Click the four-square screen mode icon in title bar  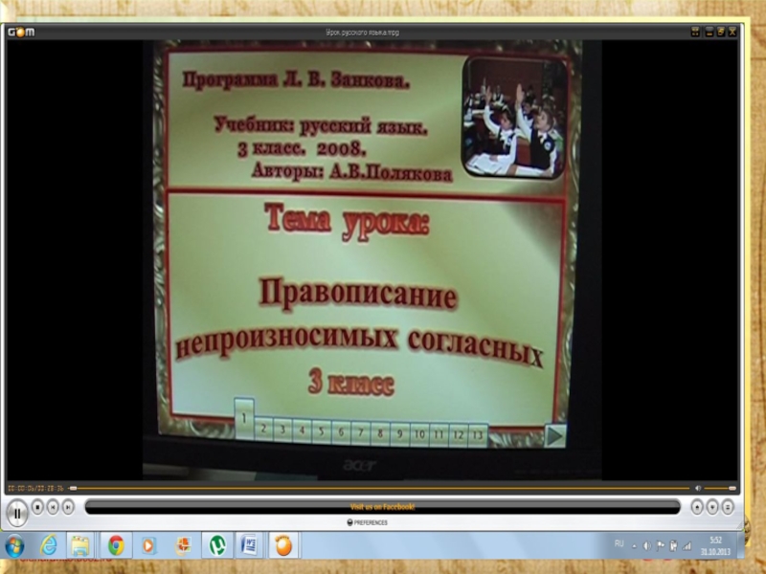[x=696, y=33]
